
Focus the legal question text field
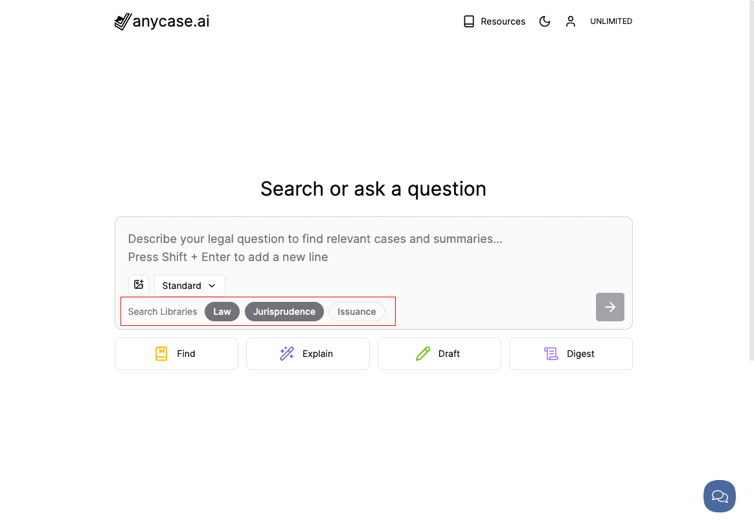pyautogui.click(x=373, y=247)
